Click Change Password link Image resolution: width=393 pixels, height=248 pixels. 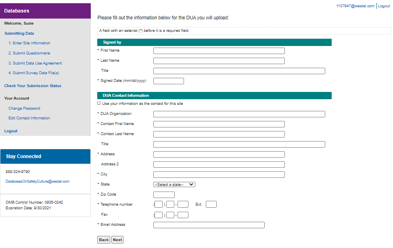24,108
